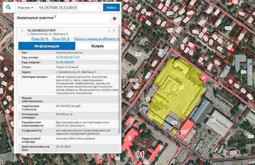Open cadastral number link 91:03:001017:457
This screenshot has height=165, width=255.
pos(68,57)
